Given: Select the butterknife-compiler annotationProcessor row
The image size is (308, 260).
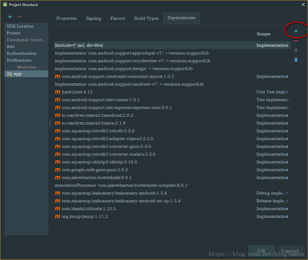Looking at the screenshot, I should point(172,185).
